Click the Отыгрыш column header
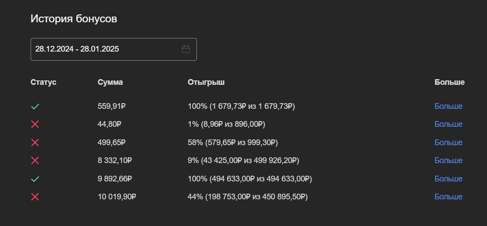Image resolution: width=487 pixels, height=226 pixels. coord(206,82)
